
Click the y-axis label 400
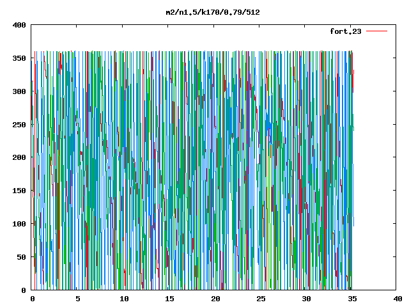tap(19, 26)
